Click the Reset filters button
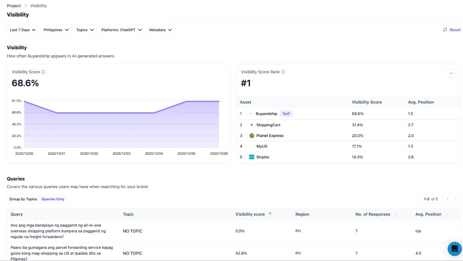This screenshot has height=261, width=463. coord(452,30)
